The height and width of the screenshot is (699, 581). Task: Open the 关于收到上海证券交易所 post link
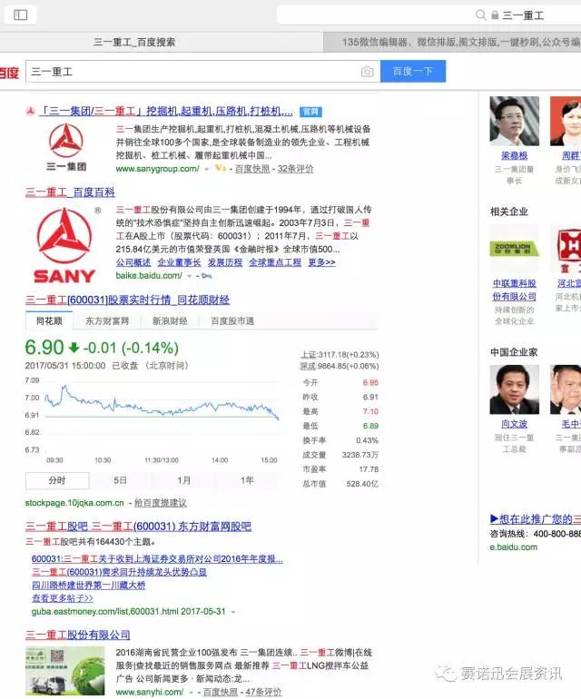pyautogui.click(x=157, y=559)
